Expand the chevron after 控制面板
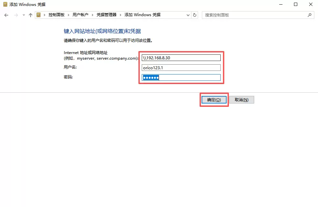Viewport: 318px width, 207px height. (68, 15)
